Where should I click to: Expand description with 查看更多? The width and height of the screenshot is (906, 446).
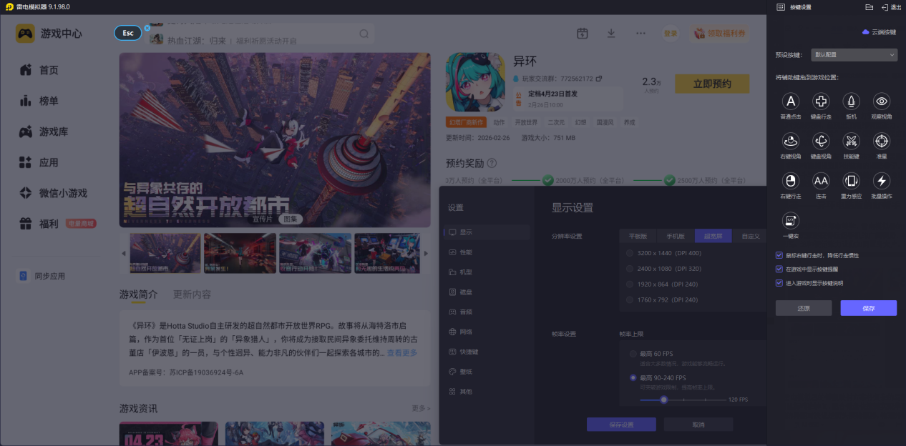(402, 353)
